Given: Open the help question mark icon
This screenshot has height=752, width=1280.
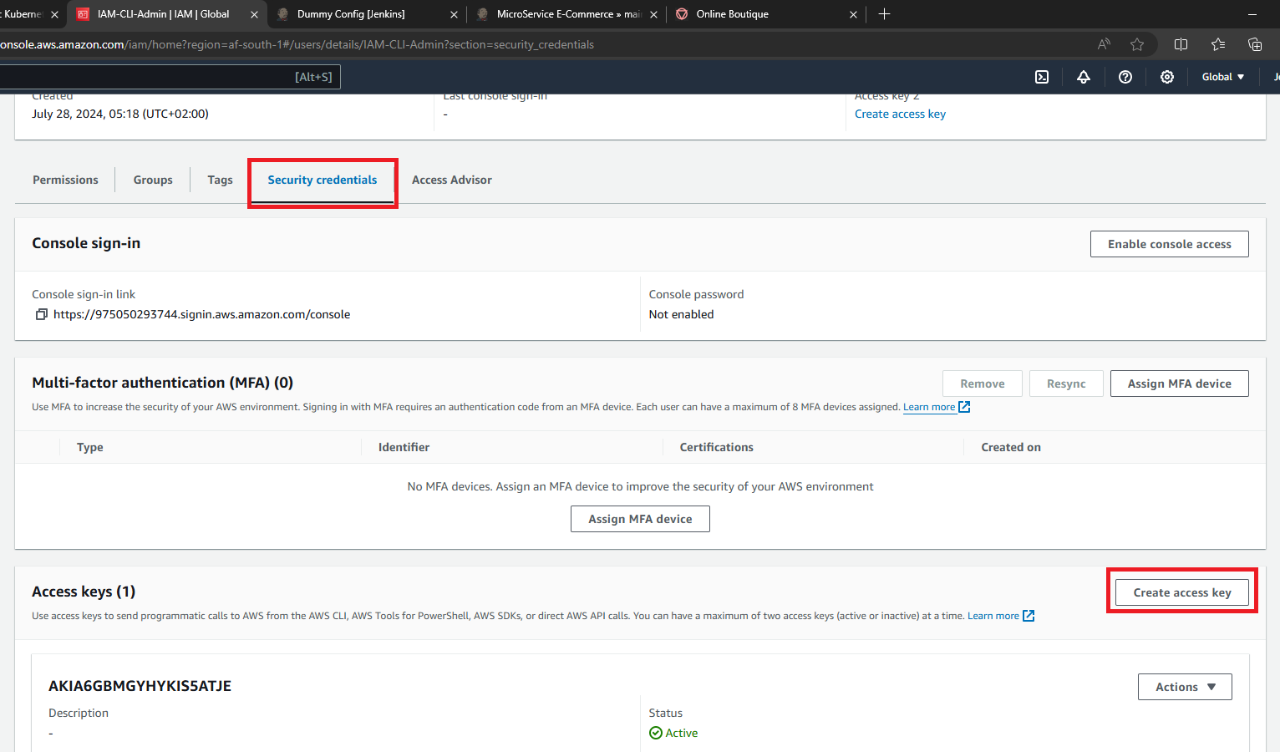Looking at the screenshot, I should coord(1125,77).
